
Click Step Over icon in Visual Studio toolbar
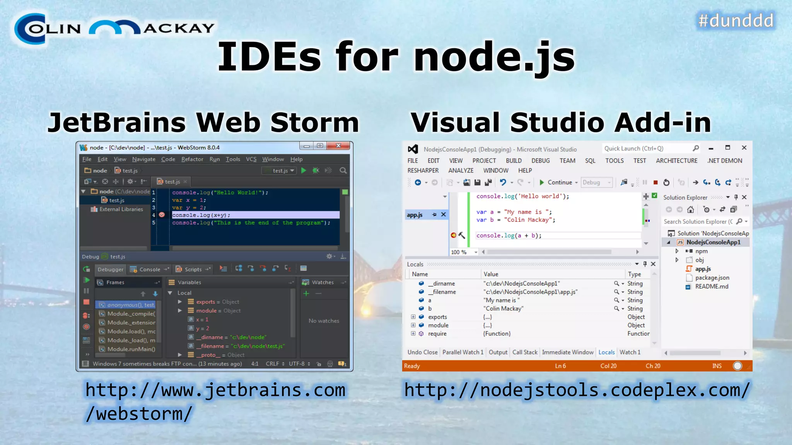point(718,182)
